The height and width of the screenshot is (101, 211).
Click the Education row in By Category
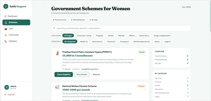pos(171,89)
